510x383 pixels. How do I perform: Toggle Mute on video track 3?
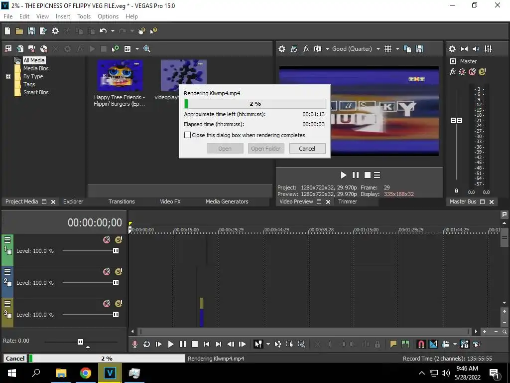click(x=107, y=304)
